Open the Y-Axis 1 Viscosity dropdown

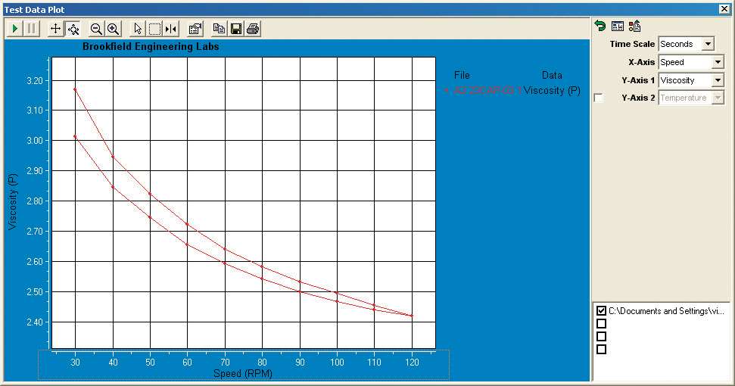(x=718, y=80)
